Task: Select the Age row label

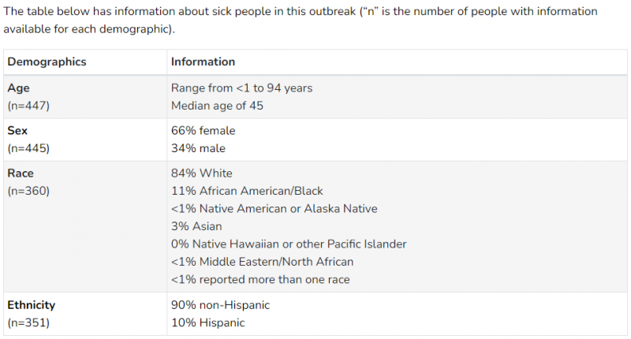Action: tap(18, 88)
